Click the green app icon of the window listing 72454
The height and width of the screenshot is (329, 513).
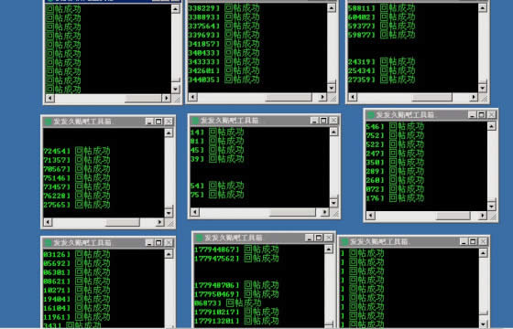tap(48, 122)
